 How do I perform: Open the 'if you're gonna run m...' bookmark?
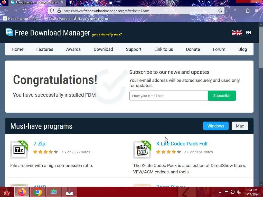point(92,18)
